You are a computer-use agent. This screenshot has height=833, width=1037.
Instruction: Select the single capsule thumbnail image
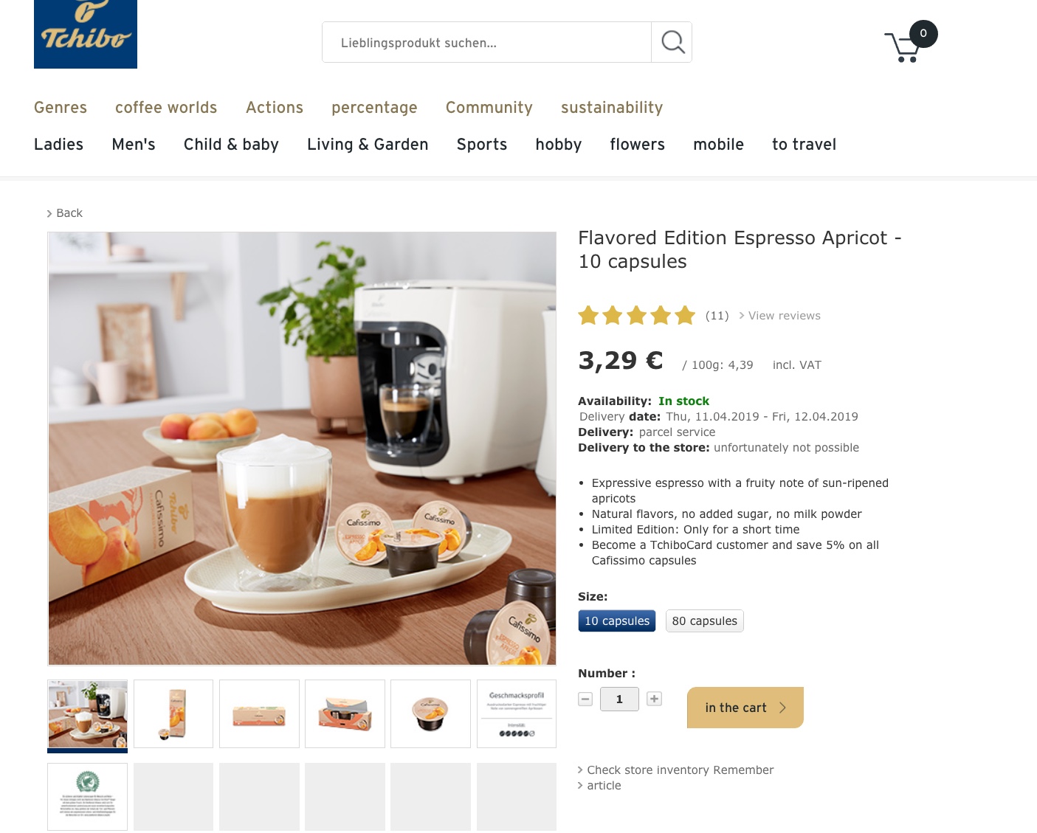click(431, 714)
